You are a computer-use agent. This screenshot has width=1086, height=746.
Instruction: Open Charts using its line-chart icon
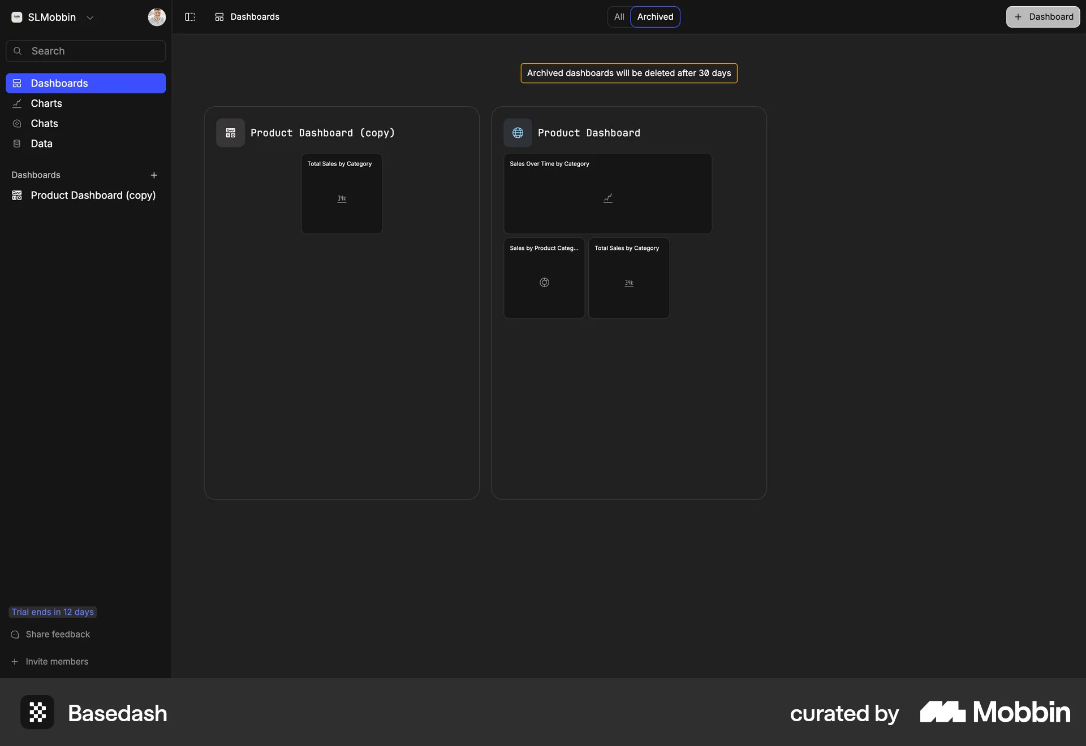17,103
